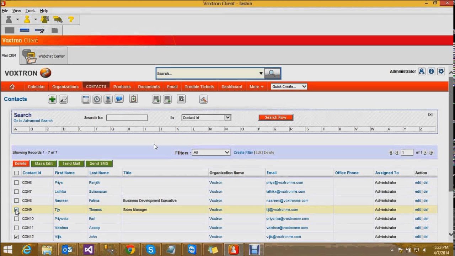This screenshot has width=455, height=256.
Task: Click the export contacts icon with green arrow
Action: (167, 100)
